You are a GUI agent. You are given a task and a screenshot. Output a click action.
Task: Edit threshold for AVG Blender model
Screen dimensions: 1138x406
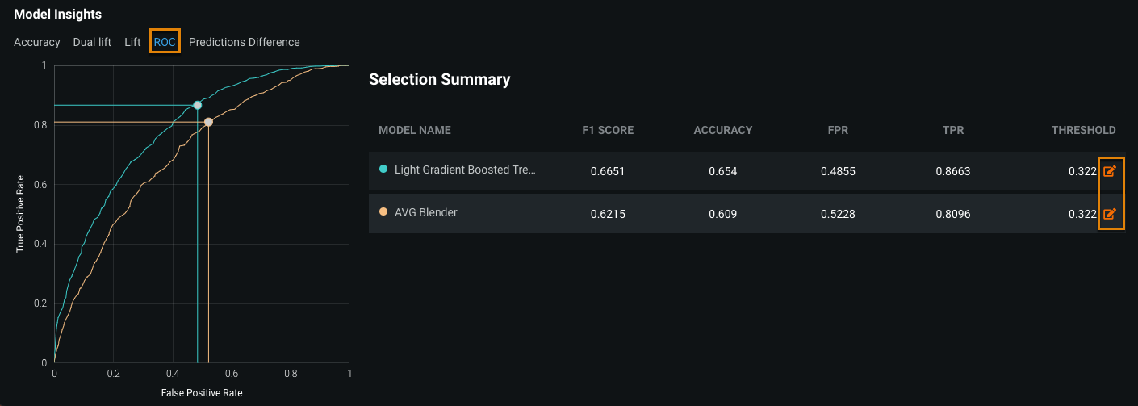tap(1109, 214)
